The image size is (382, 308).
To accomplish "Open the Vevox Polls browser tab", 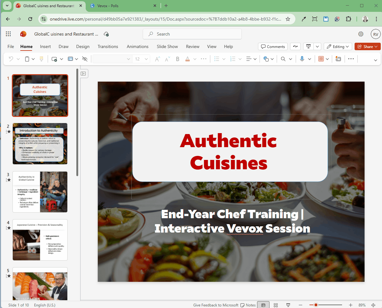I will [x=107, y=5].
